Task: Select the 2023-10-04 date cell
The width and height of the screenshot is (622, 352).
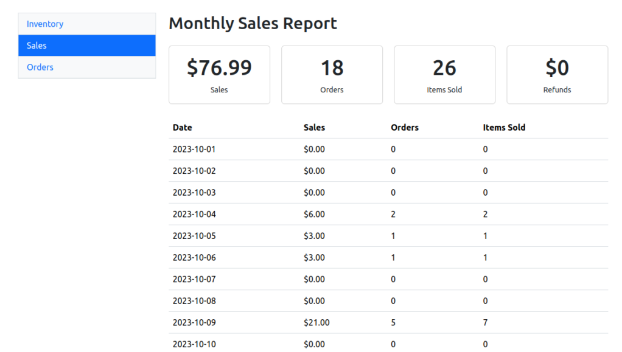Action: pos(194,214)
